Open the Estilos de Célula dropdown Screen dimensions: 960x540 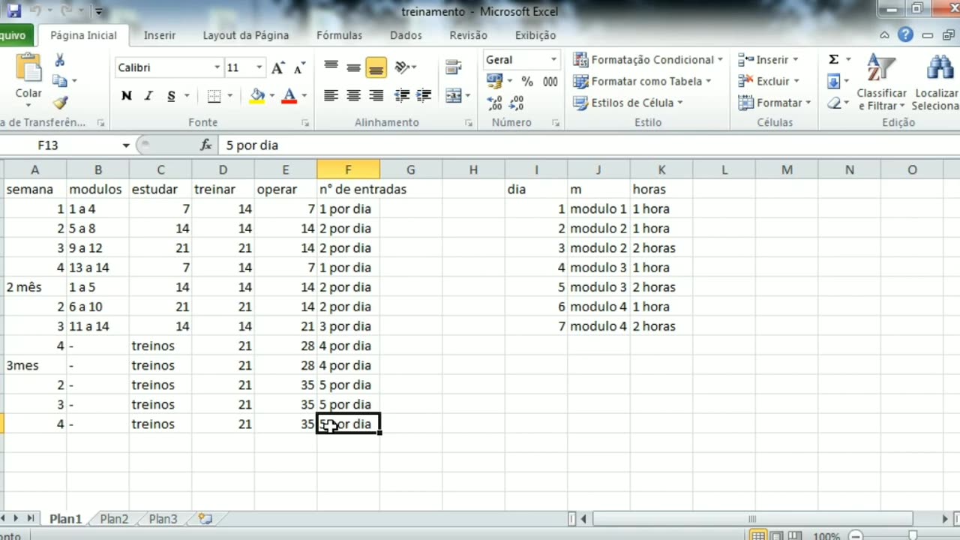pos(628,103)
